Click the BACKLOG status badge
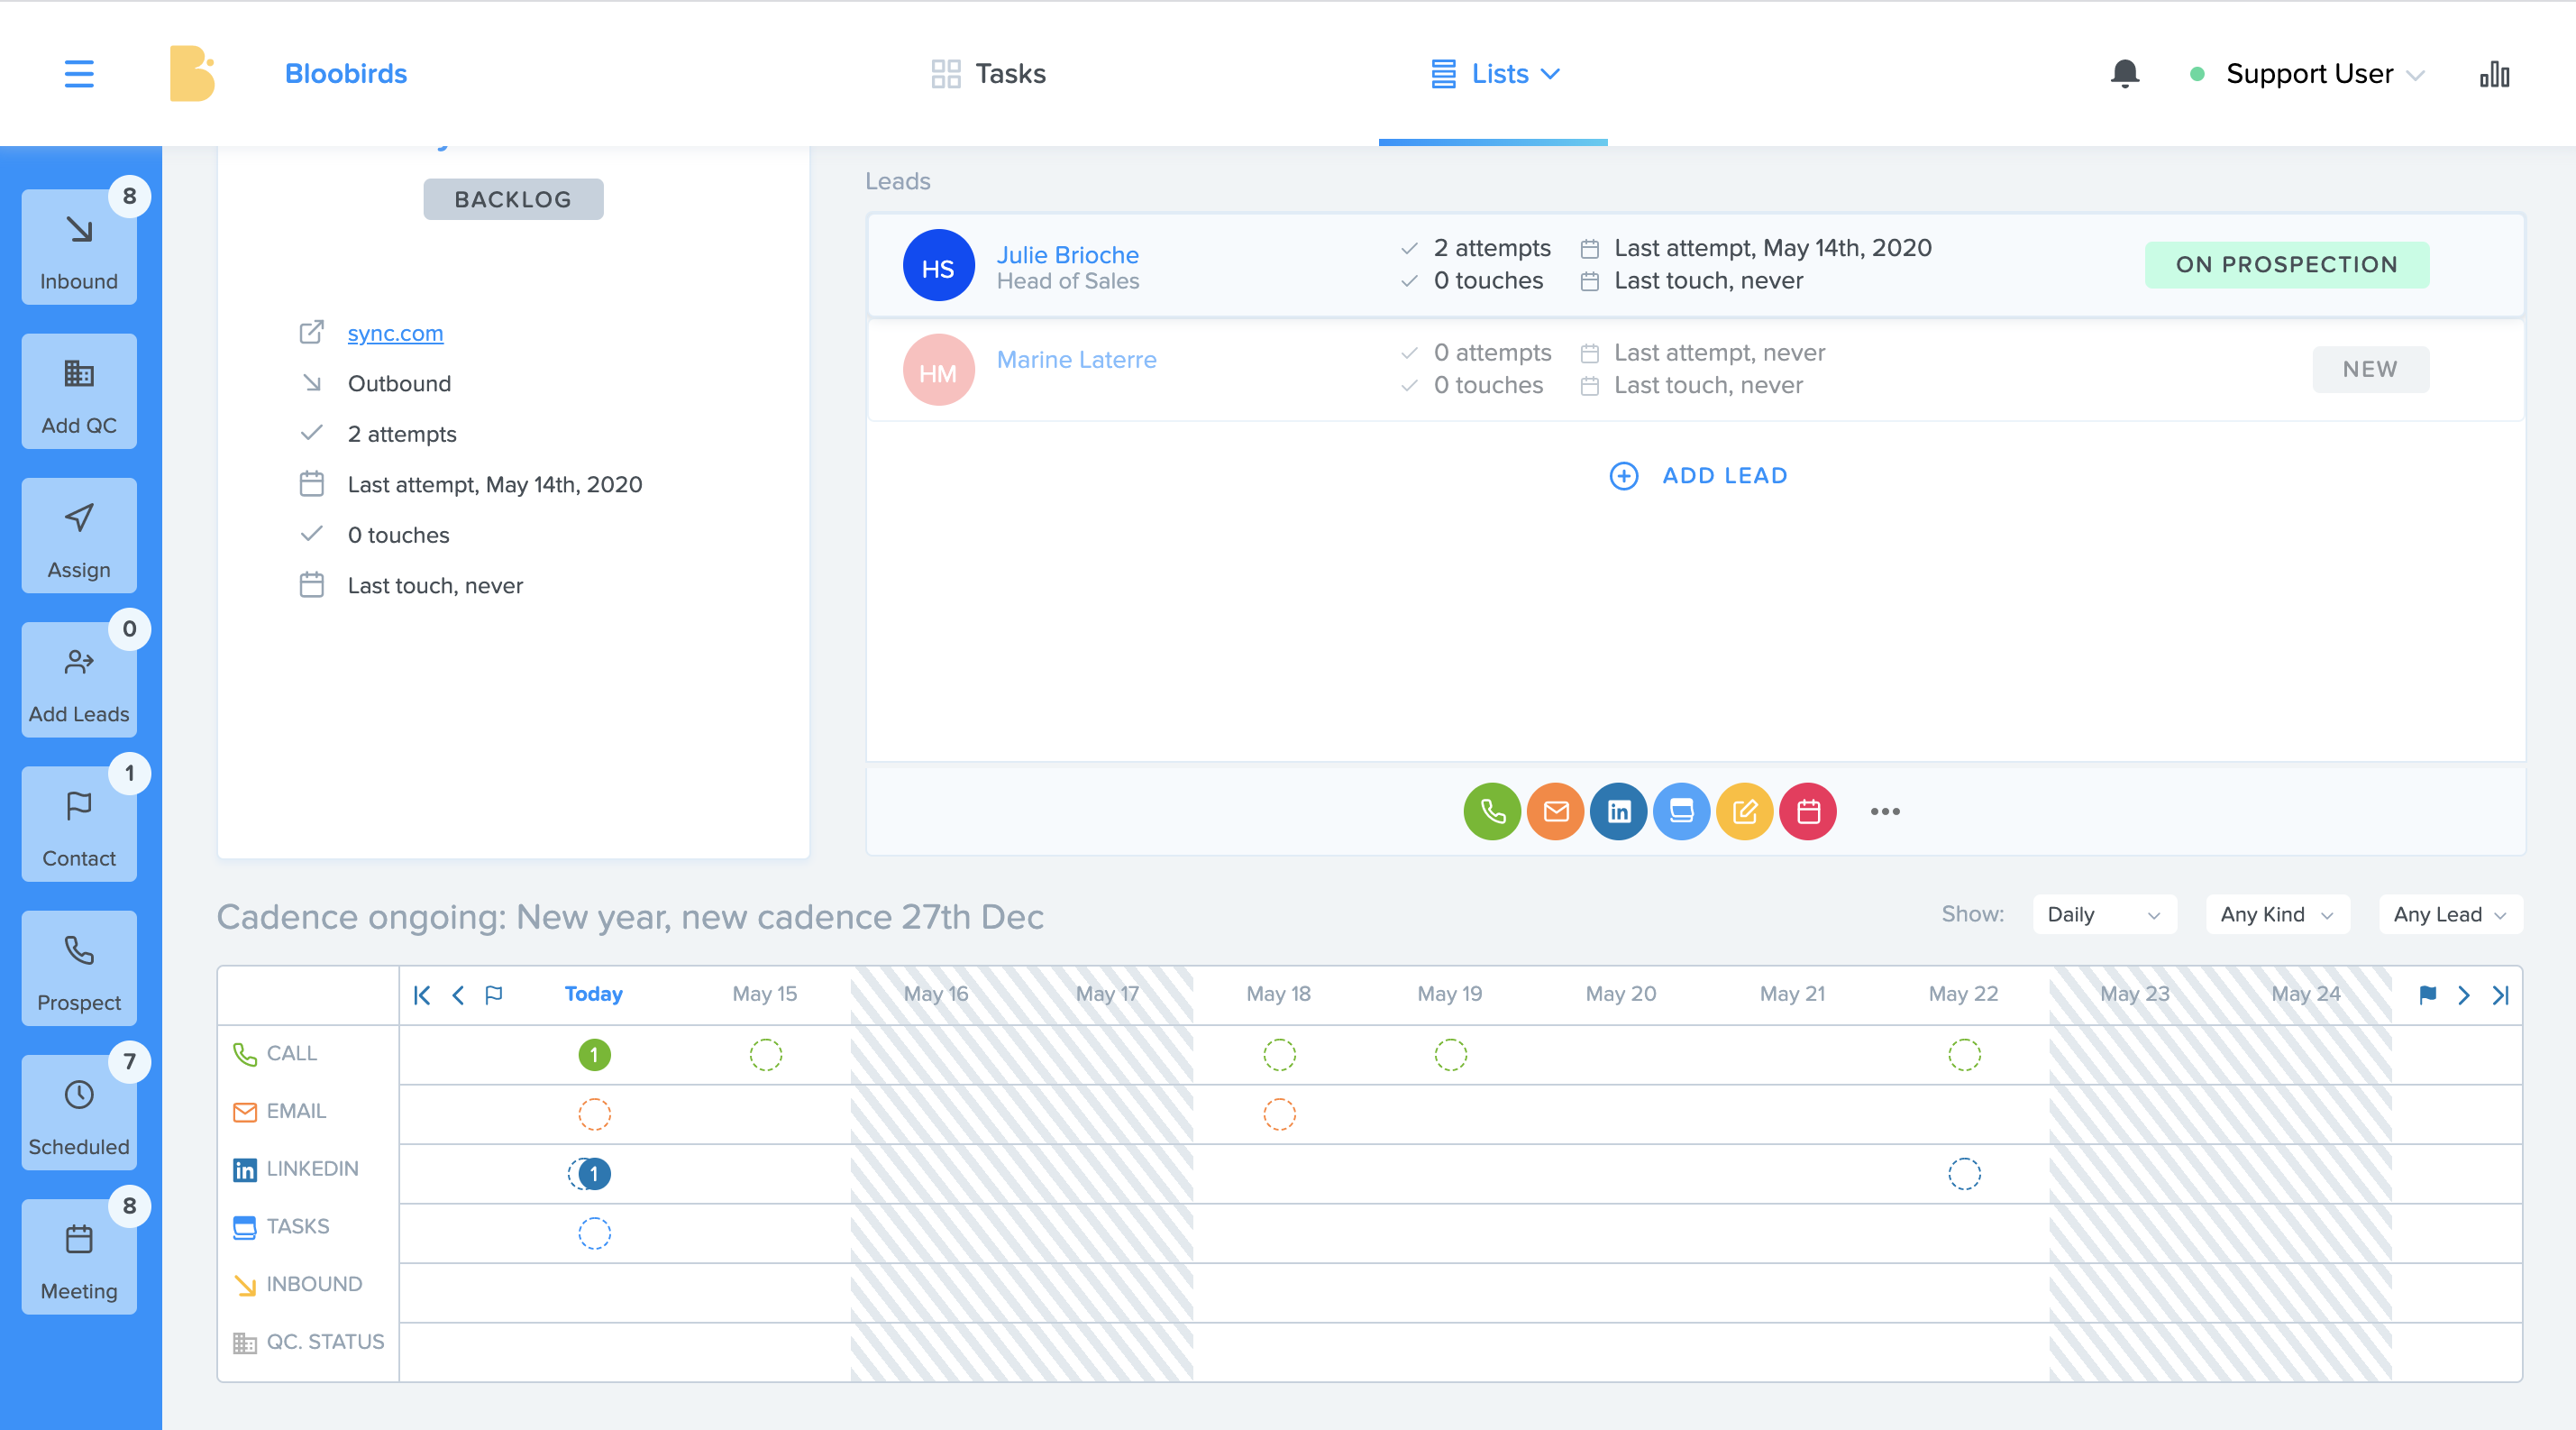The width and height of the screenshot is (2576, 1430). pos(513,199)
